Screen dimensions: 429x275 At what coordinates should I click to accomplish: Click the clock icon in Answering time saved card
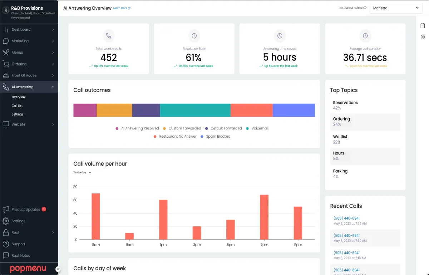pos(280,36)
